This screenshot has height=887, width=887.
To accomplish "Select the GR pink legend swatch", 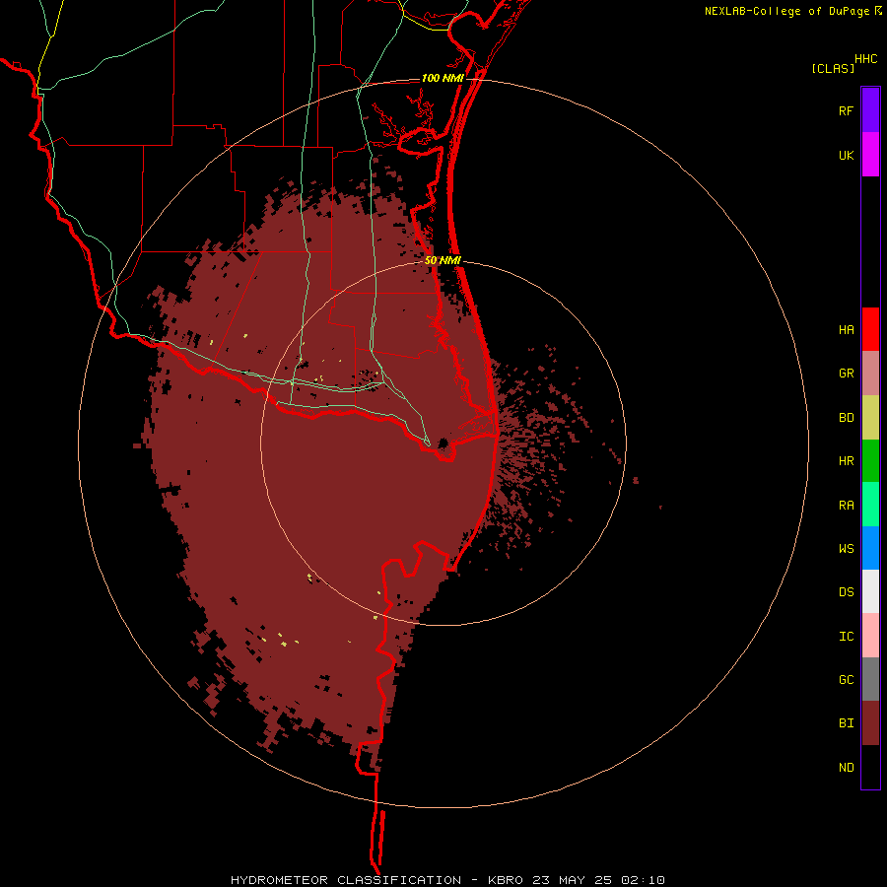I will [x=870, y=374].
